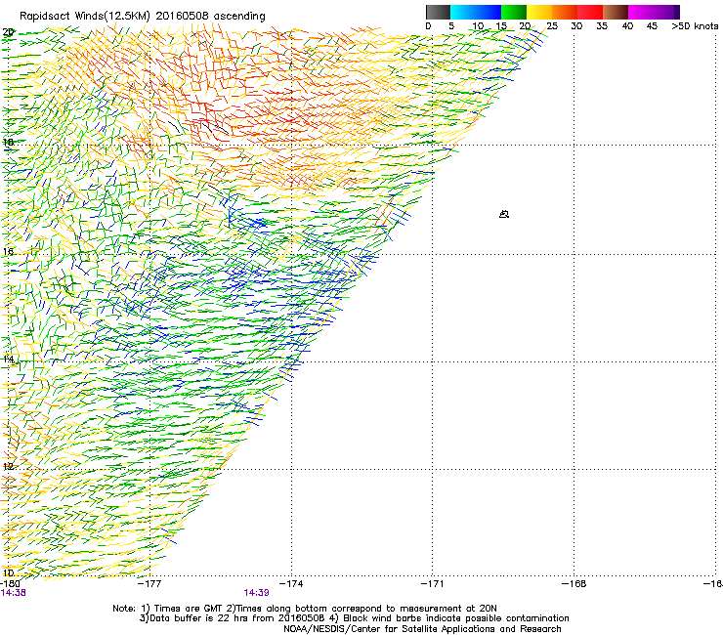Click the gray 0-5 knots color segment
Image resolution: width=723 pixels, height=635 pixels.
tap(438, 12)
